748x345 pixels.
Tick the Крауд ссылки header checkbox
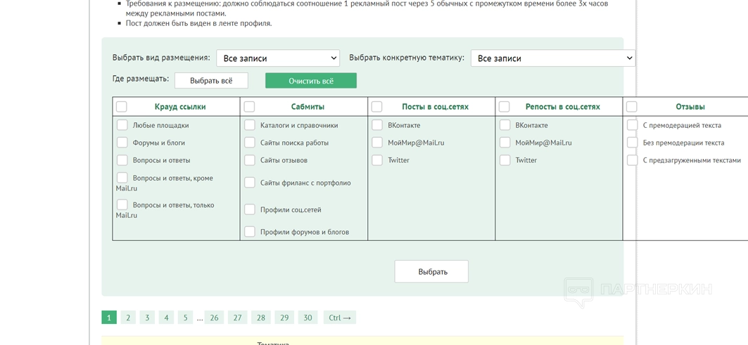coord(122,107)
